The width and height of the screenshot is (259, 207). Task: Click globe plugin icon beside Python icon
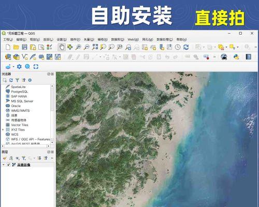(224, 57)
